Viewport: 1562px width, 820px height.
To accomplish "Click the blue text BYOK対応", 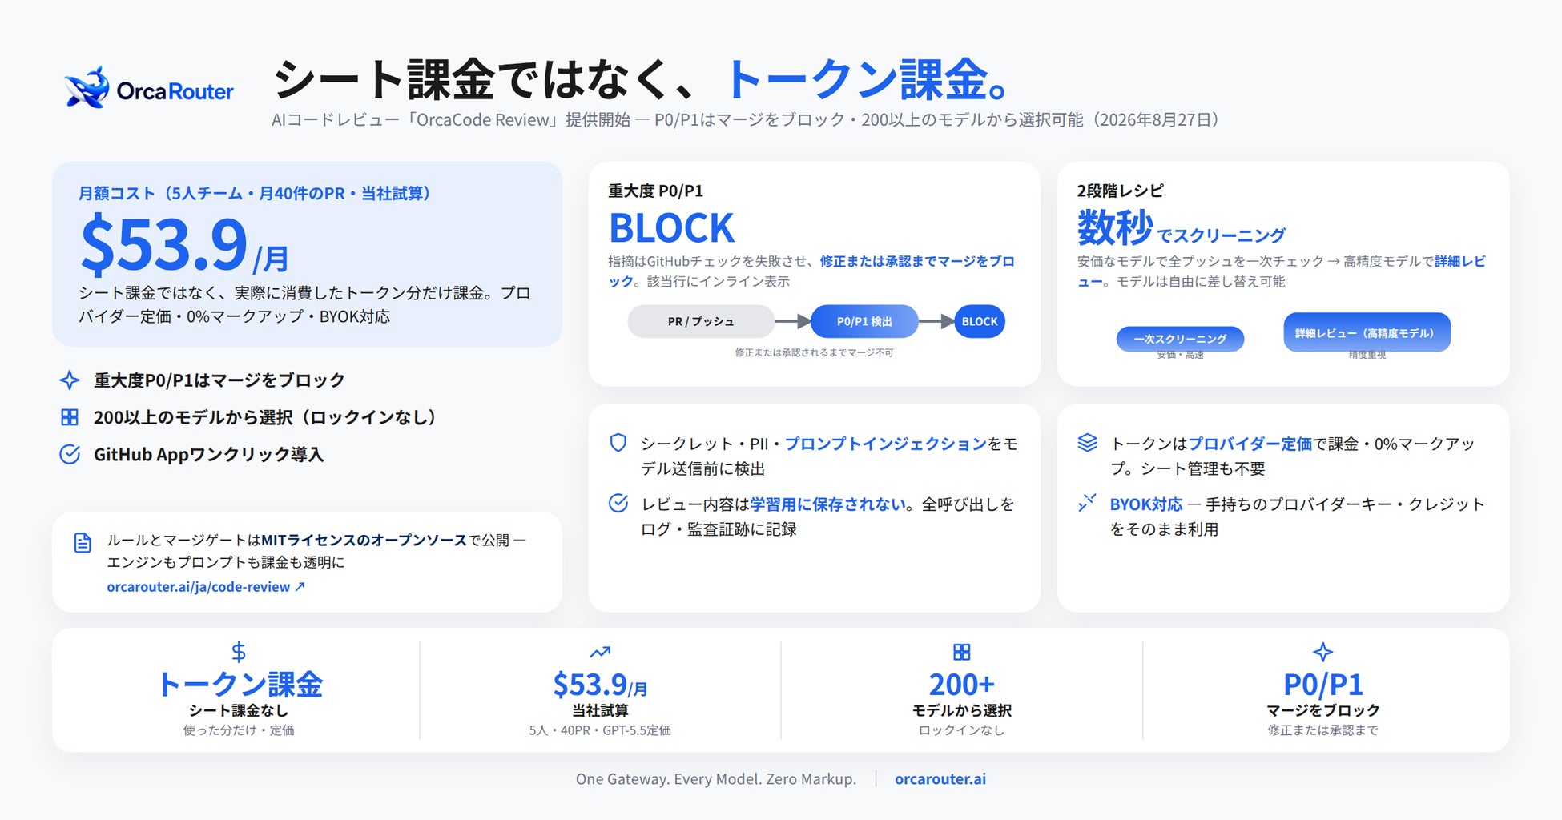I will tap(1146, 504).
